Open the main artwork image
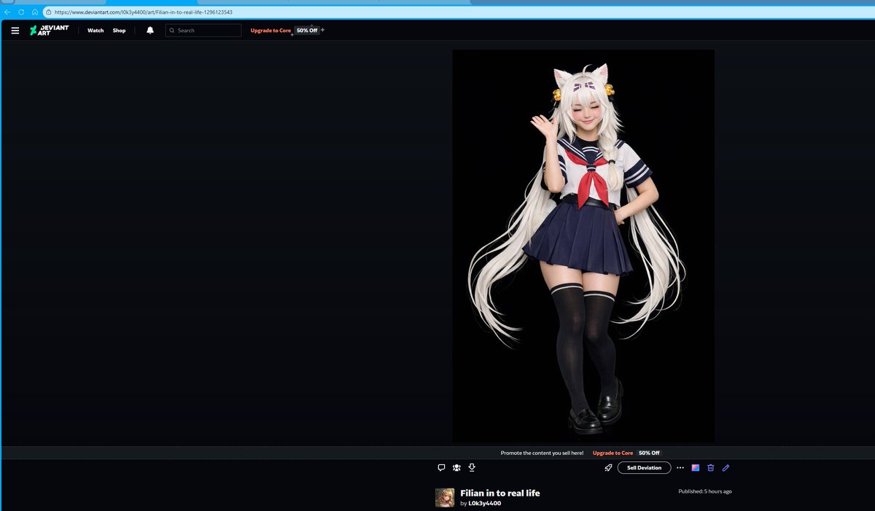This screenshot has height=511, width=875. 583,246
